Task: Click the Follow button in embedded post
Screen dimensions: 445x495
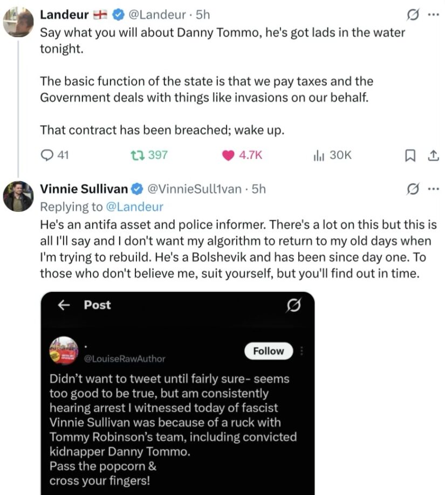Action: pyautogui.click(x=269, y=350)
